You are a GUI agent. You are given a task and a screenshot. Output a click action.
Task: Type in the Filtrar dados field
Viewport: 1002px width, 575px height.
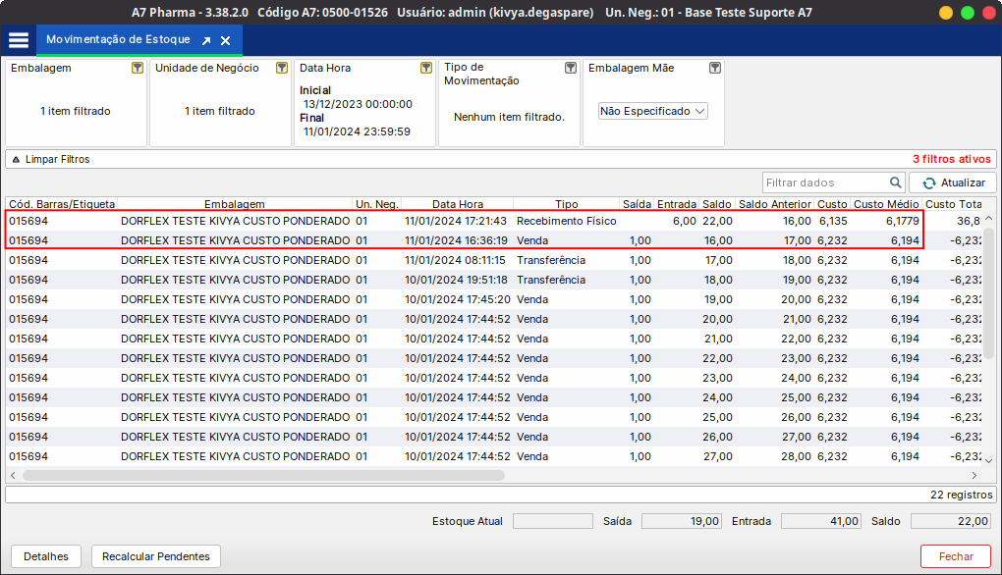(825, 183)
